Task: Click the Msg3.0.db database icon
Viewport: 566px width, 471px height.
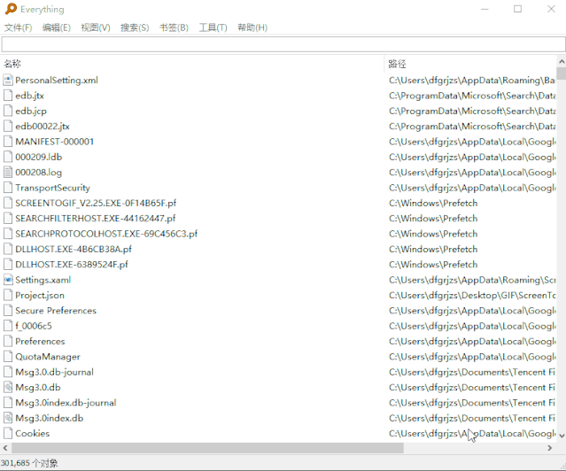Action: pyautogui.click(x=8, y=387)
